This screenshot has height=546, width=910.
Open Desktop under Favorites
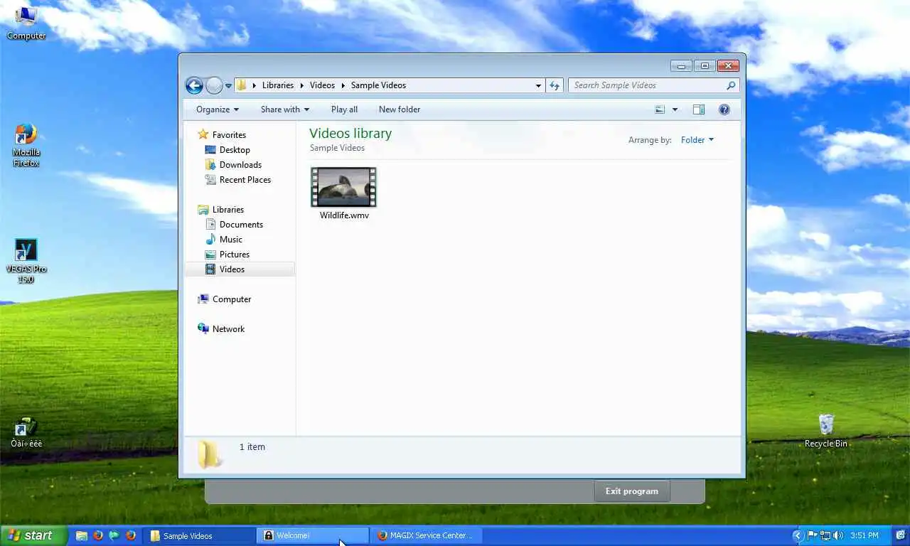pos(235,150)
